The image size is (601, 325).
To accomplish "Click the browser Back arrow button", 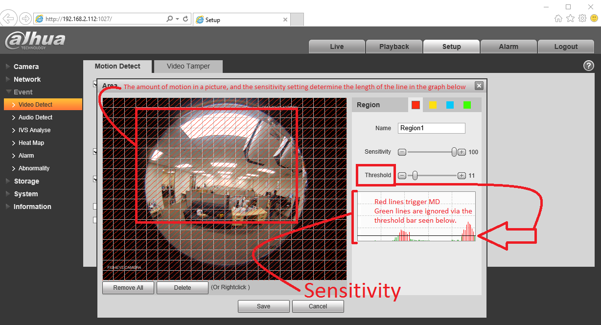I will 9,19.
